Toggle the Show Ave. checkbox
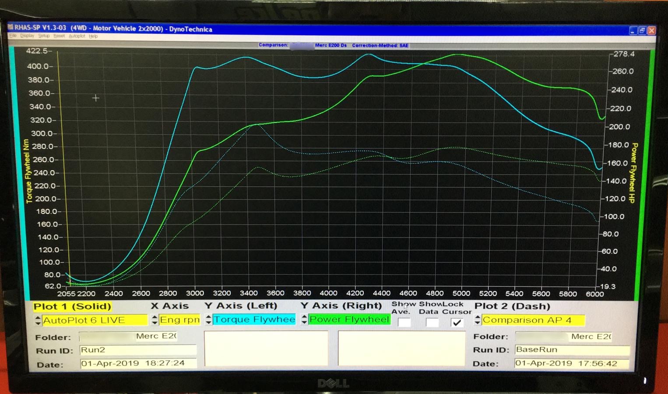 404,323
